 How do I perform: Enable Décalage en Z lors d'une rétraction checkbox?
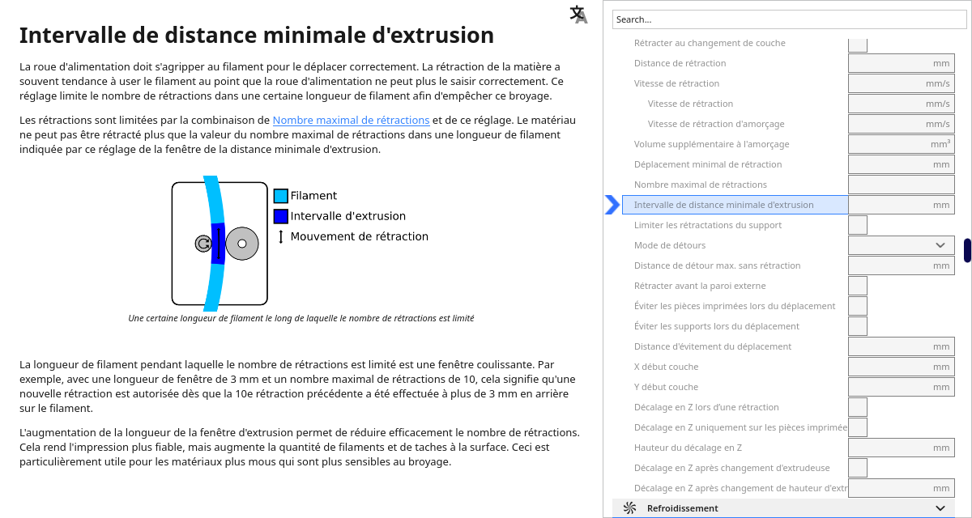tap(858, 407)
